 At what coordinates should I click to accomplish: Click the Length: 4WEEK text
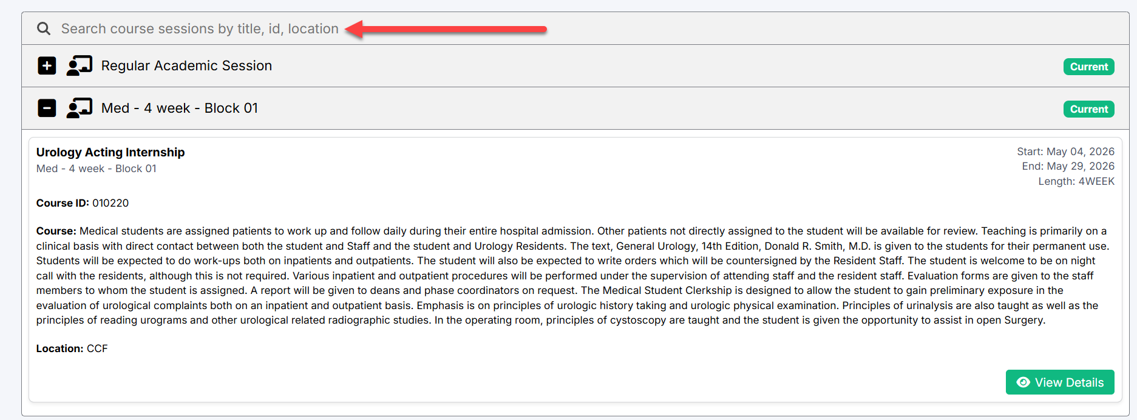click(1076, 181)
